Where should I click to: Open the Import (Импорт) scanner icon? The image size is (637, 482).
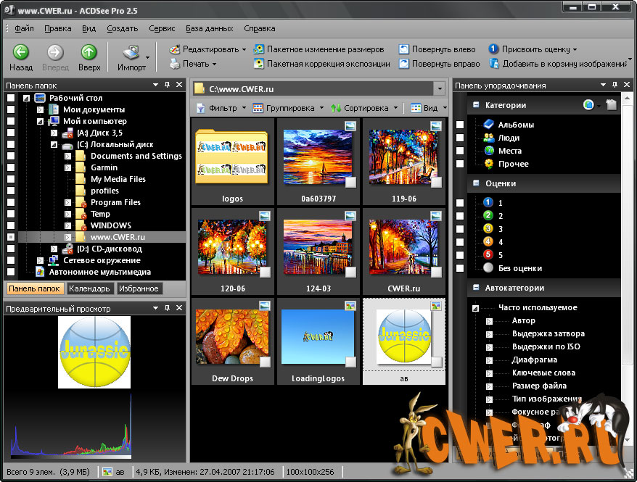point(131,52)
